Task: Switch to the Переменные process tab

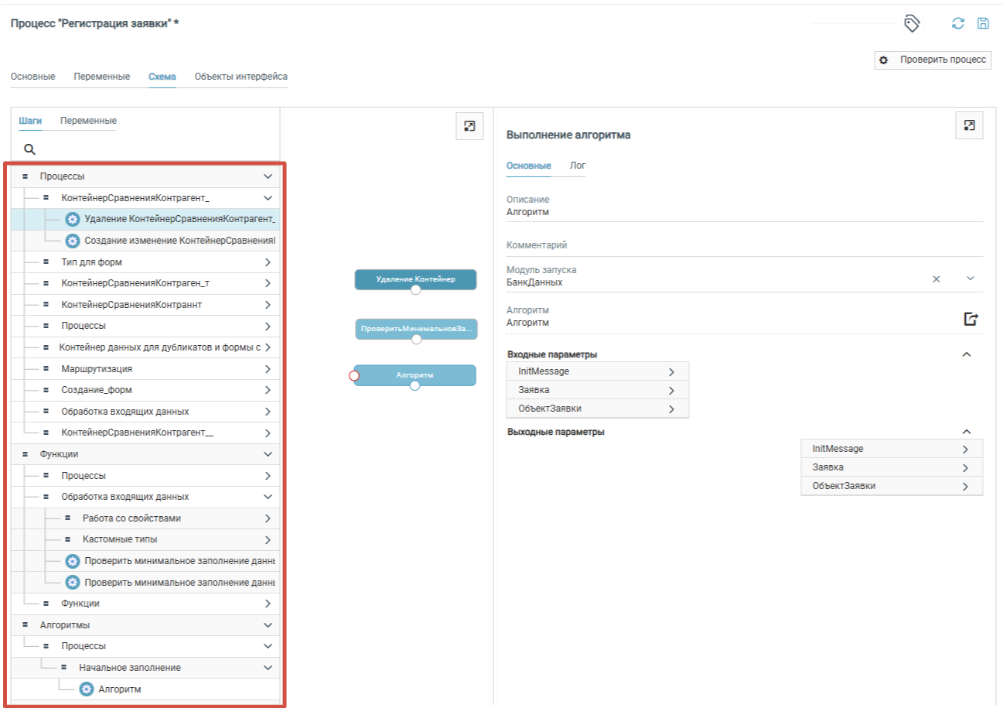Action: click(x=101, y=77)
